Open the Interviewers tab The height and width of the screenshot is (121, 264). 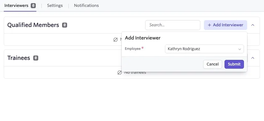[x=20, y=6]
